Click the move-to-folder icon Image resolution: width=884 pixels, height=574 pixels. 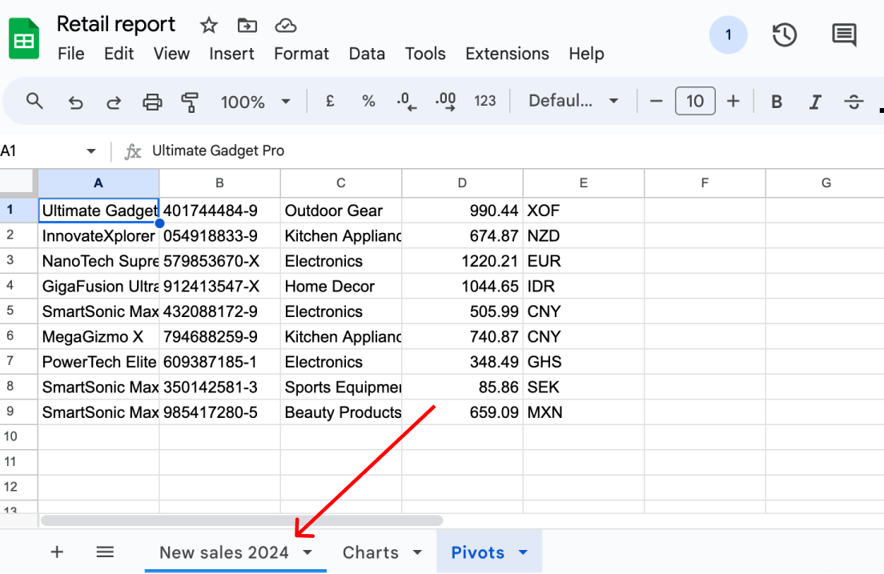(x=247, y=26)
